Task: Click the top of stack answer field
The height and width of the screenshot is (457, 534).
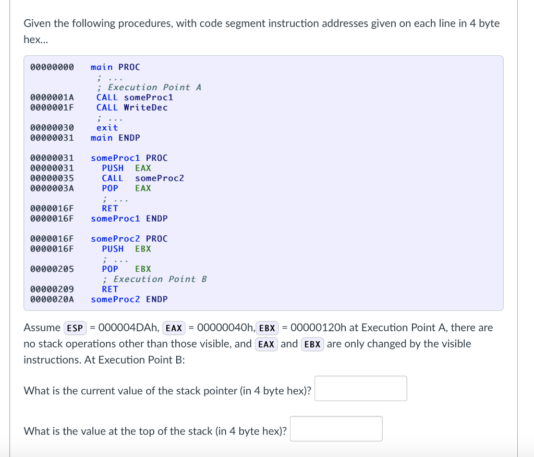Action: click(336, 428)
